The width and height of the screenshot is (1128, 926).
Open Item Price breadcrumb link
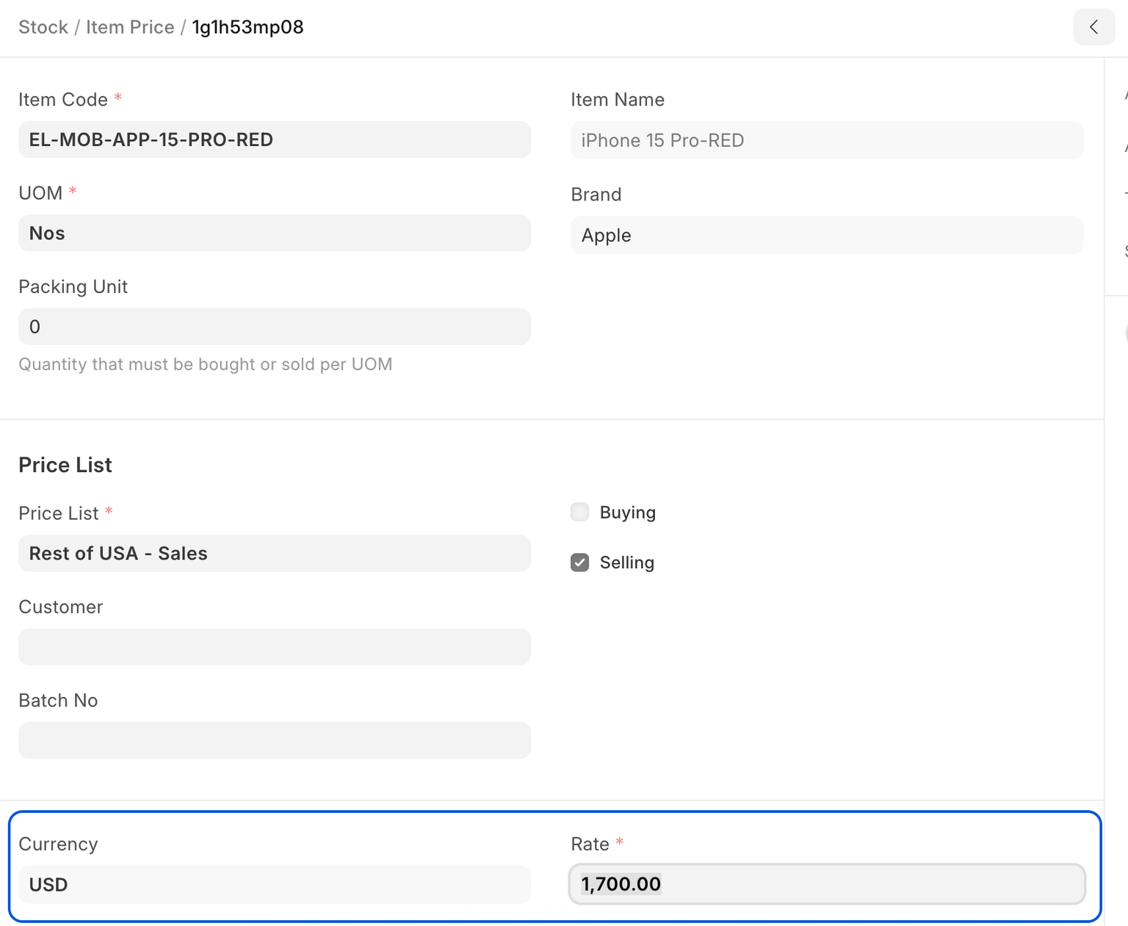(130, 27)
